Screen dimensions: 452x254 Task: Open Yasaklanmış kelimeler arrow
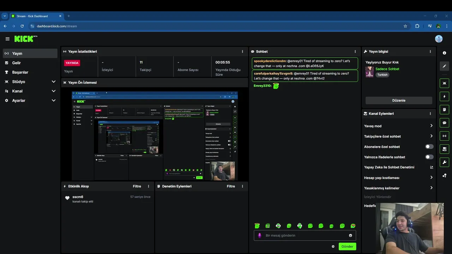[431, 188]
